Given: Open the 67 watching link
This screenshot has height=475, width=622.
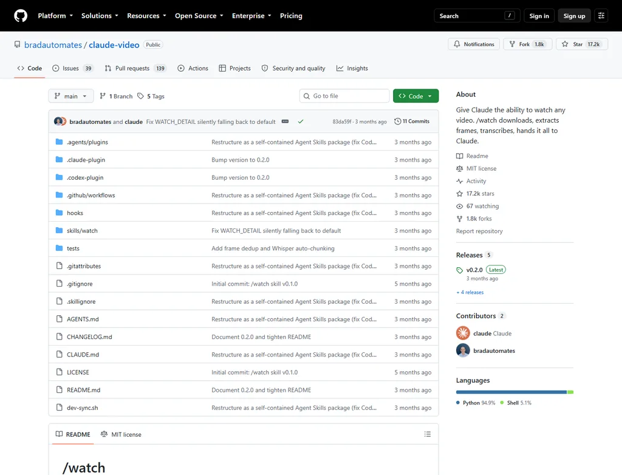Looking at the screenshot, I should tap(477, 207).
